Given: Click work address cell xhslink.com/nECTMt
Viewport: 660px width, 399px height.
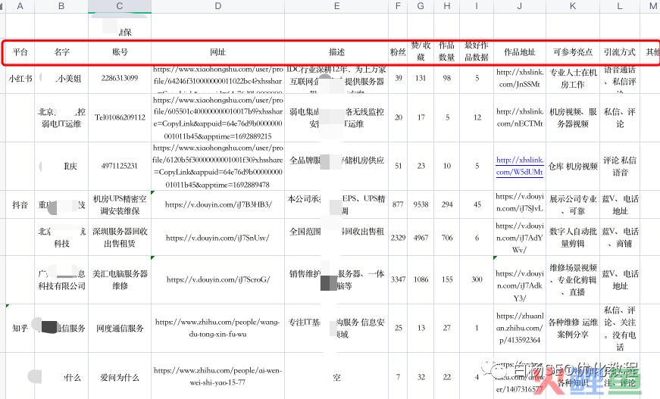Looking at the screenshot, I should [x=519, y=117].
